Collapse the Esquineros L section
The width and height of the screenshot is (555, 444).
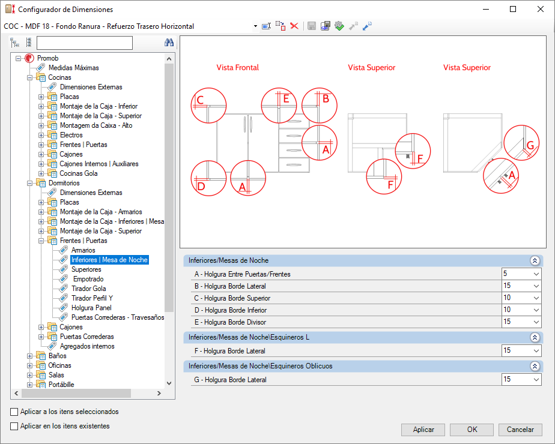pos(535,337)
